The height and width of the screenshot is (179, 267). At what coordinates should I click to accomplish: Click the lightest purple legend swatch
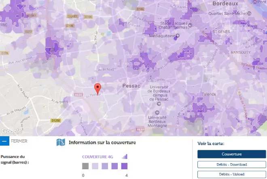click(x=95, y=166)
